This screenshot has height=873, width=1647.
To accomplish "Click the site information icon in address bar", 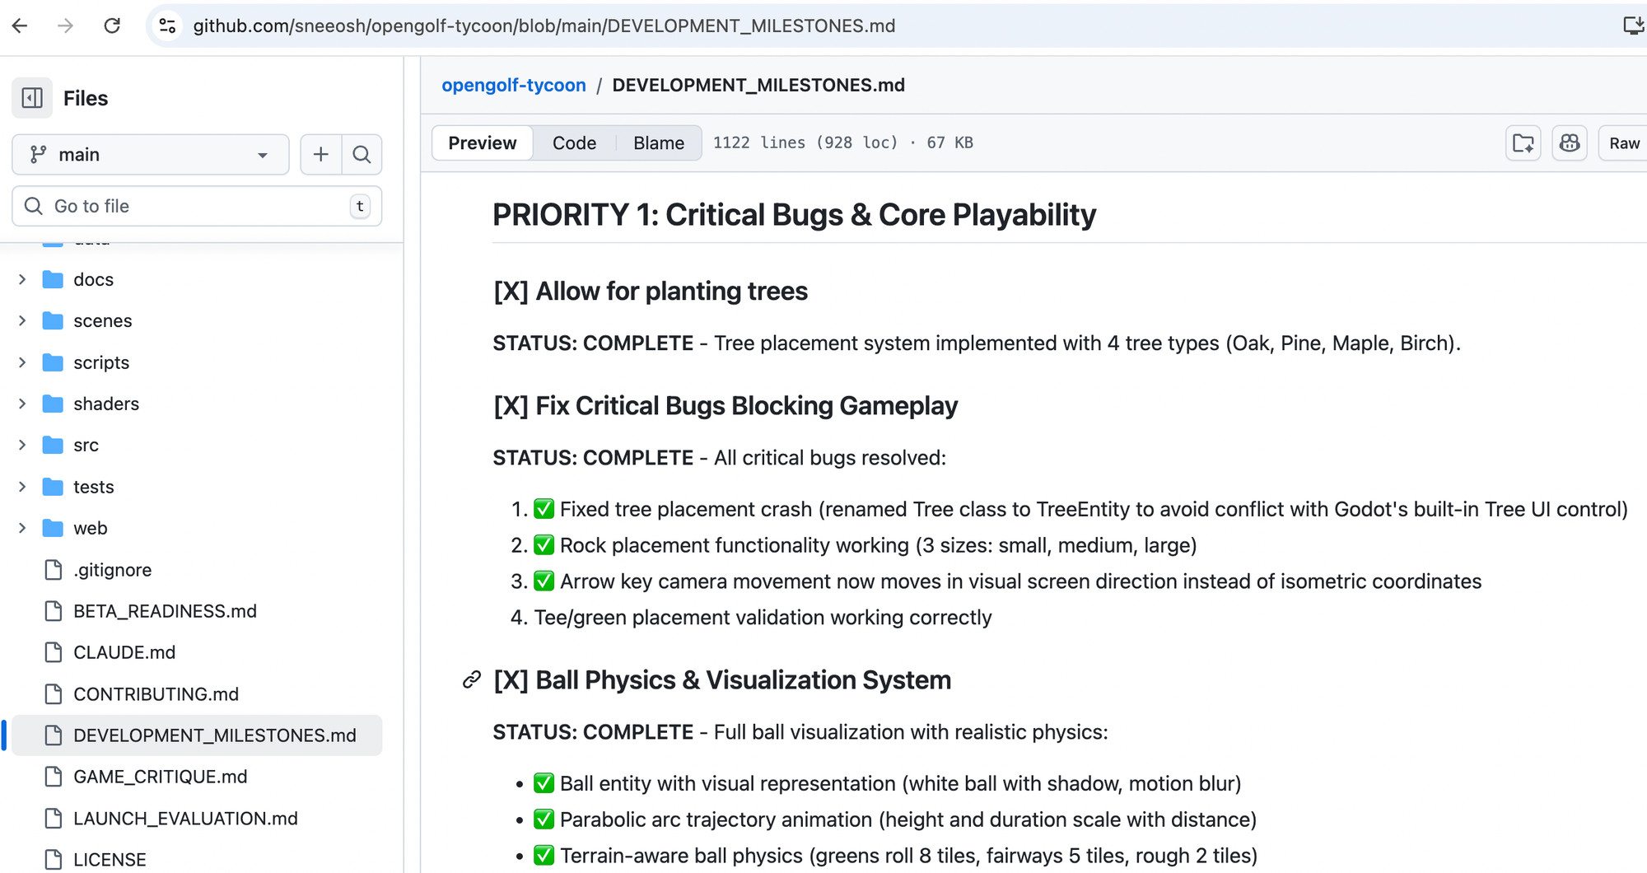I will click(168, 26).
